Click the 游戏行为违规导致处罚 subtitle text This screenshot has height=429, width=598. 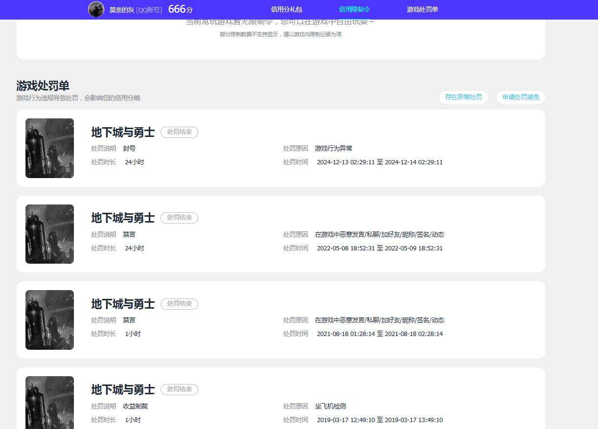[78, 98]
